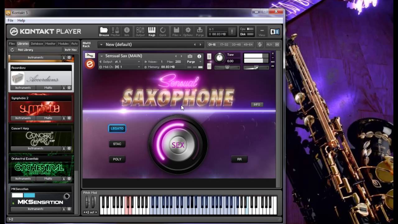Open the New (default) multi dropdown arrow

point(101,44)
